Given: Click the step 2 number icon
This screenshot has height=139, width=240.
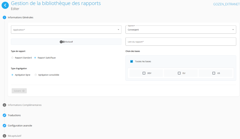Looking at the screenshot, I should pos(4,105).
